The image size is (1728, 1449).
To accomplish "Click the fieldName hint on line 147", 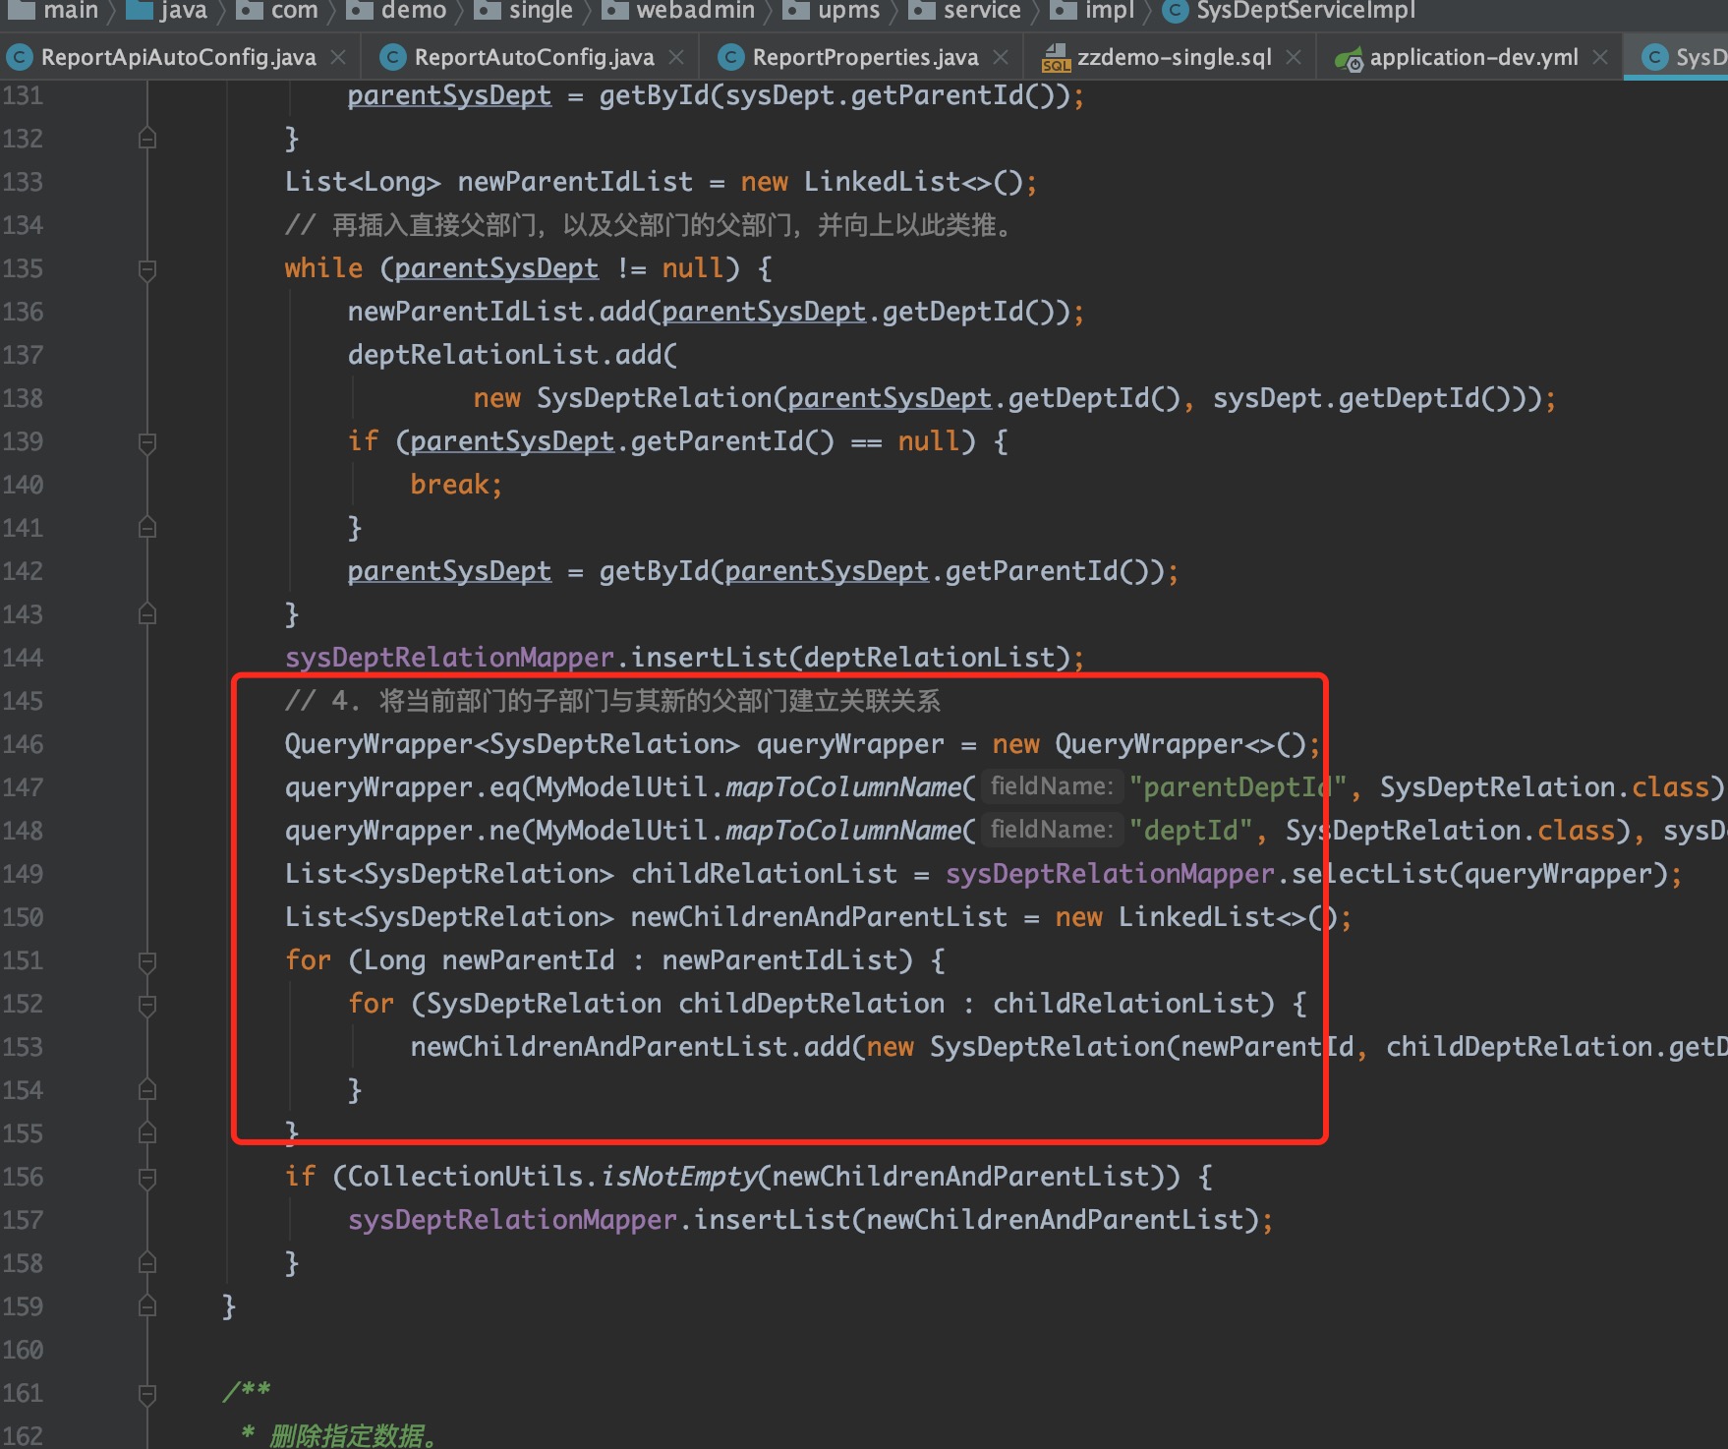I will tap(1051, 786).
